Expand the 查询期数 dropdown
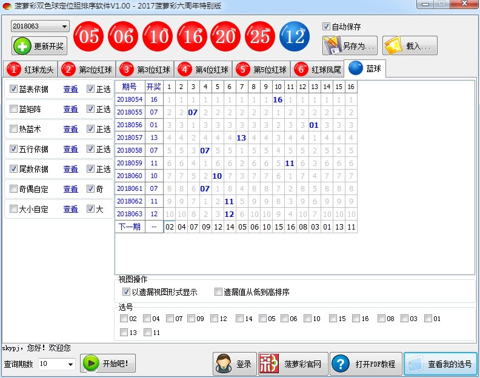This screenshot has width=480, height=378. (x=70, y=364)
